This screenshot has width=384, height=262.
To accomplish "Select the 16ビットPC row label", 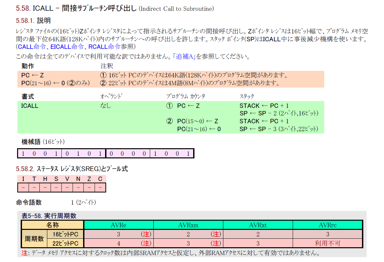I will (x=65, y=234).
